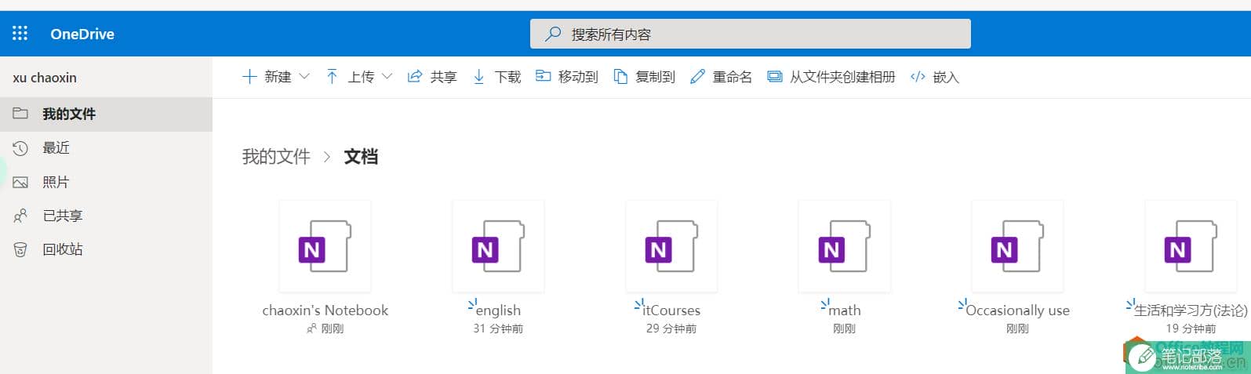Image resolution: width=1251 pixels, height=374 pixels.
Task: Open 最近 in the sidebar
Action: point(106,147)
